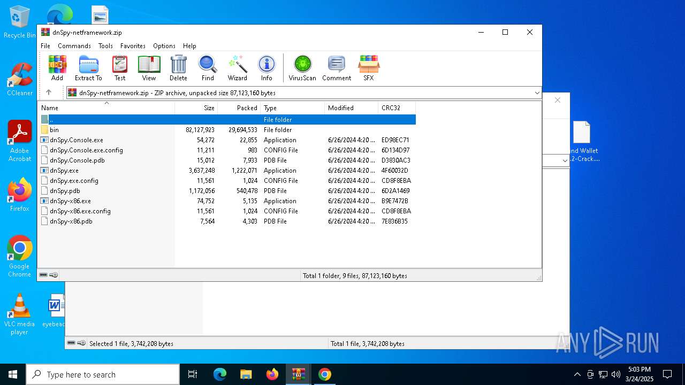Sort list by CRC32 column
This screenshot has height=385, width=685.
397,108
